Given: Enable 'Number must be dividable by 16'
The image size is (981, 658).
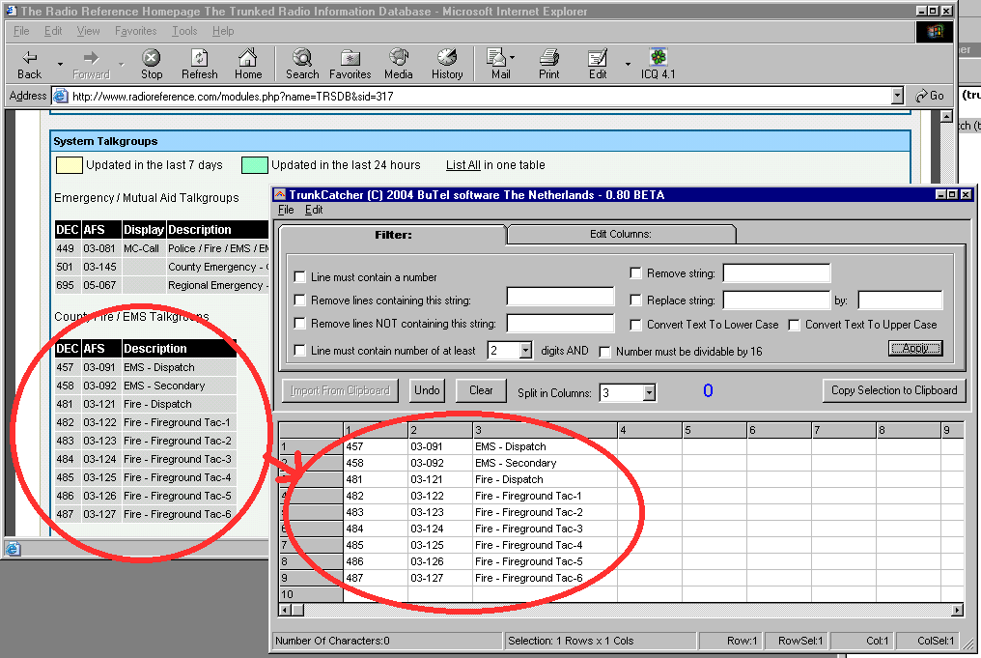Looking at the screenshot, I should [x=605, y=352].
